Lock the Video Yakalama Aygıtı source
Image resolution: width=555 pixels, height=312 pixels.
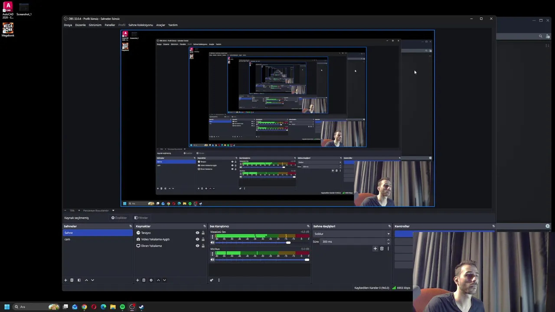coord(203,239)
